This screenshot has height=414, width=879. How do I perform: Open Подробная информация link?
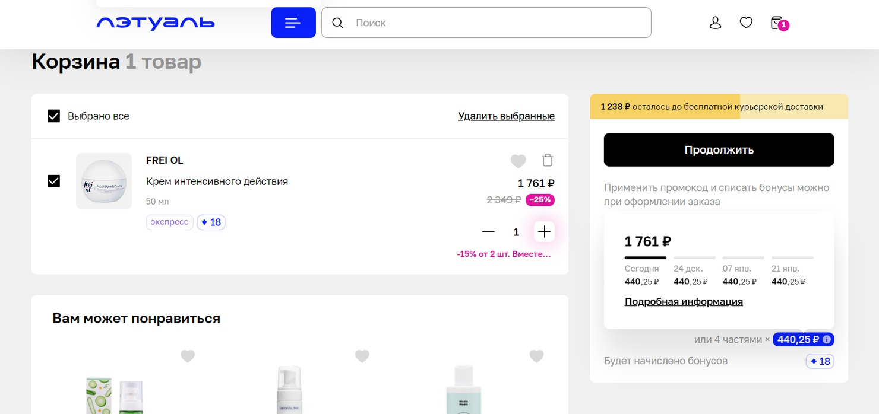point(684,301)
